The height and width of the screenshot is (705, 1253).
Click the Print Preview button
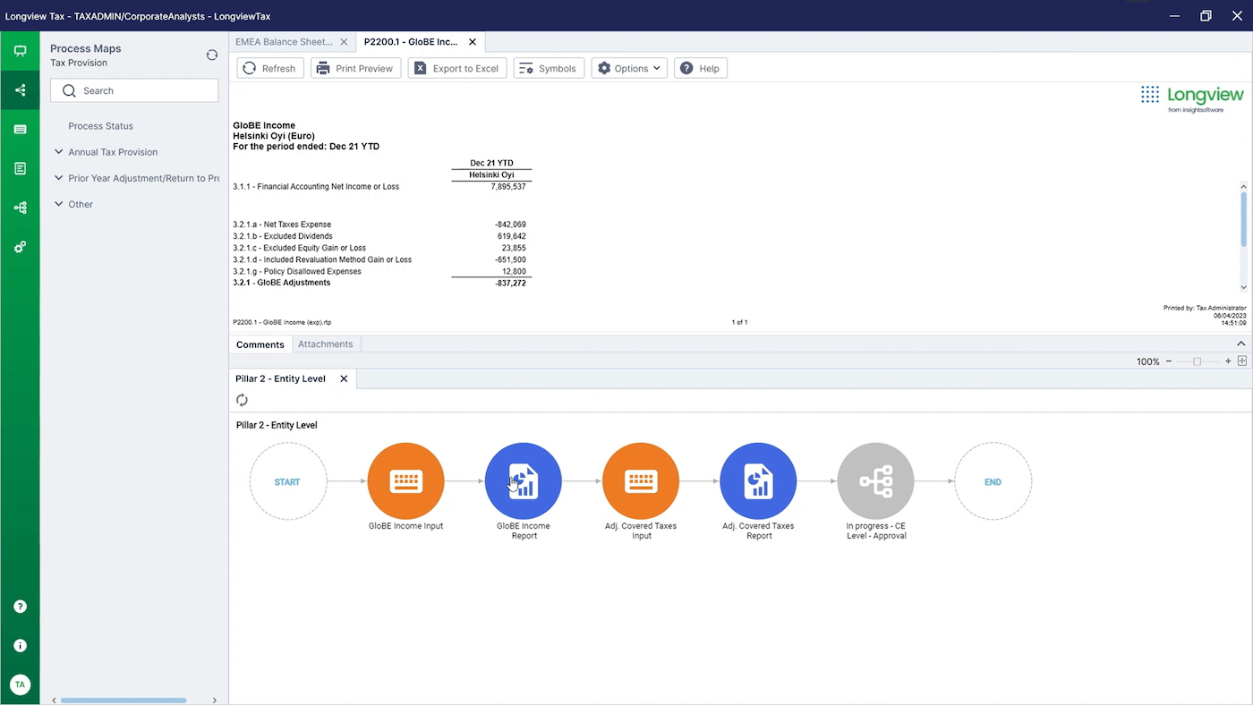point(354,68)
